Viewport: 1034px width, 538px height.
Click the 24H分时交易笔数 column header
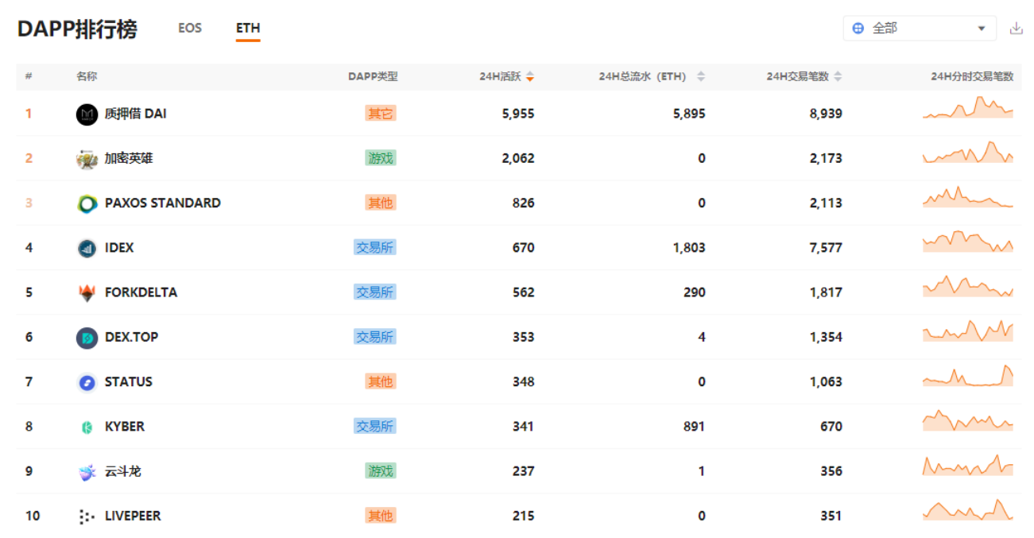point(972,76)
